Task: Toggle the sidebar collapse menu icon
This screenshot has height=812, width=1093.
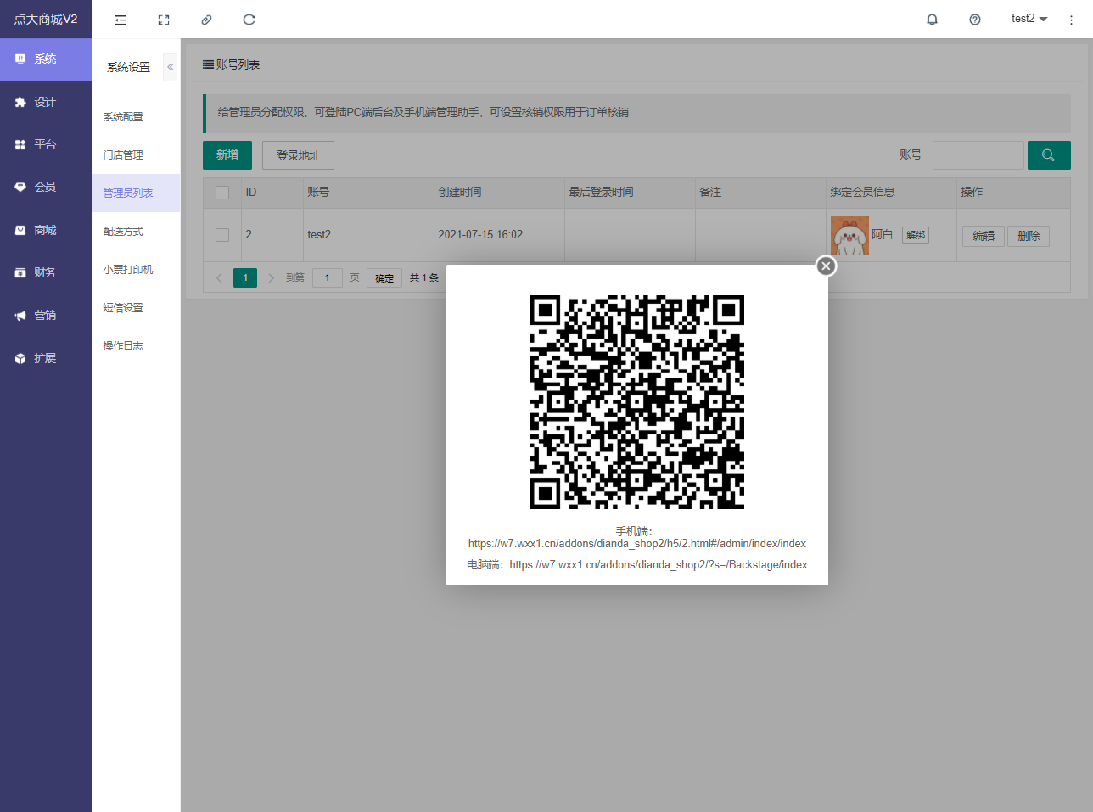Action: coord(121,20)
